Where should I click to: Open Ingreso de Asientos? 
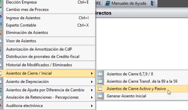[x=50, y=18]
